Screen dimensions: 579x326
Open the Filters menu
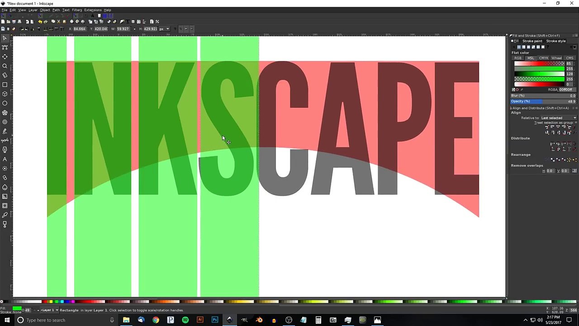tap(77, 10)
